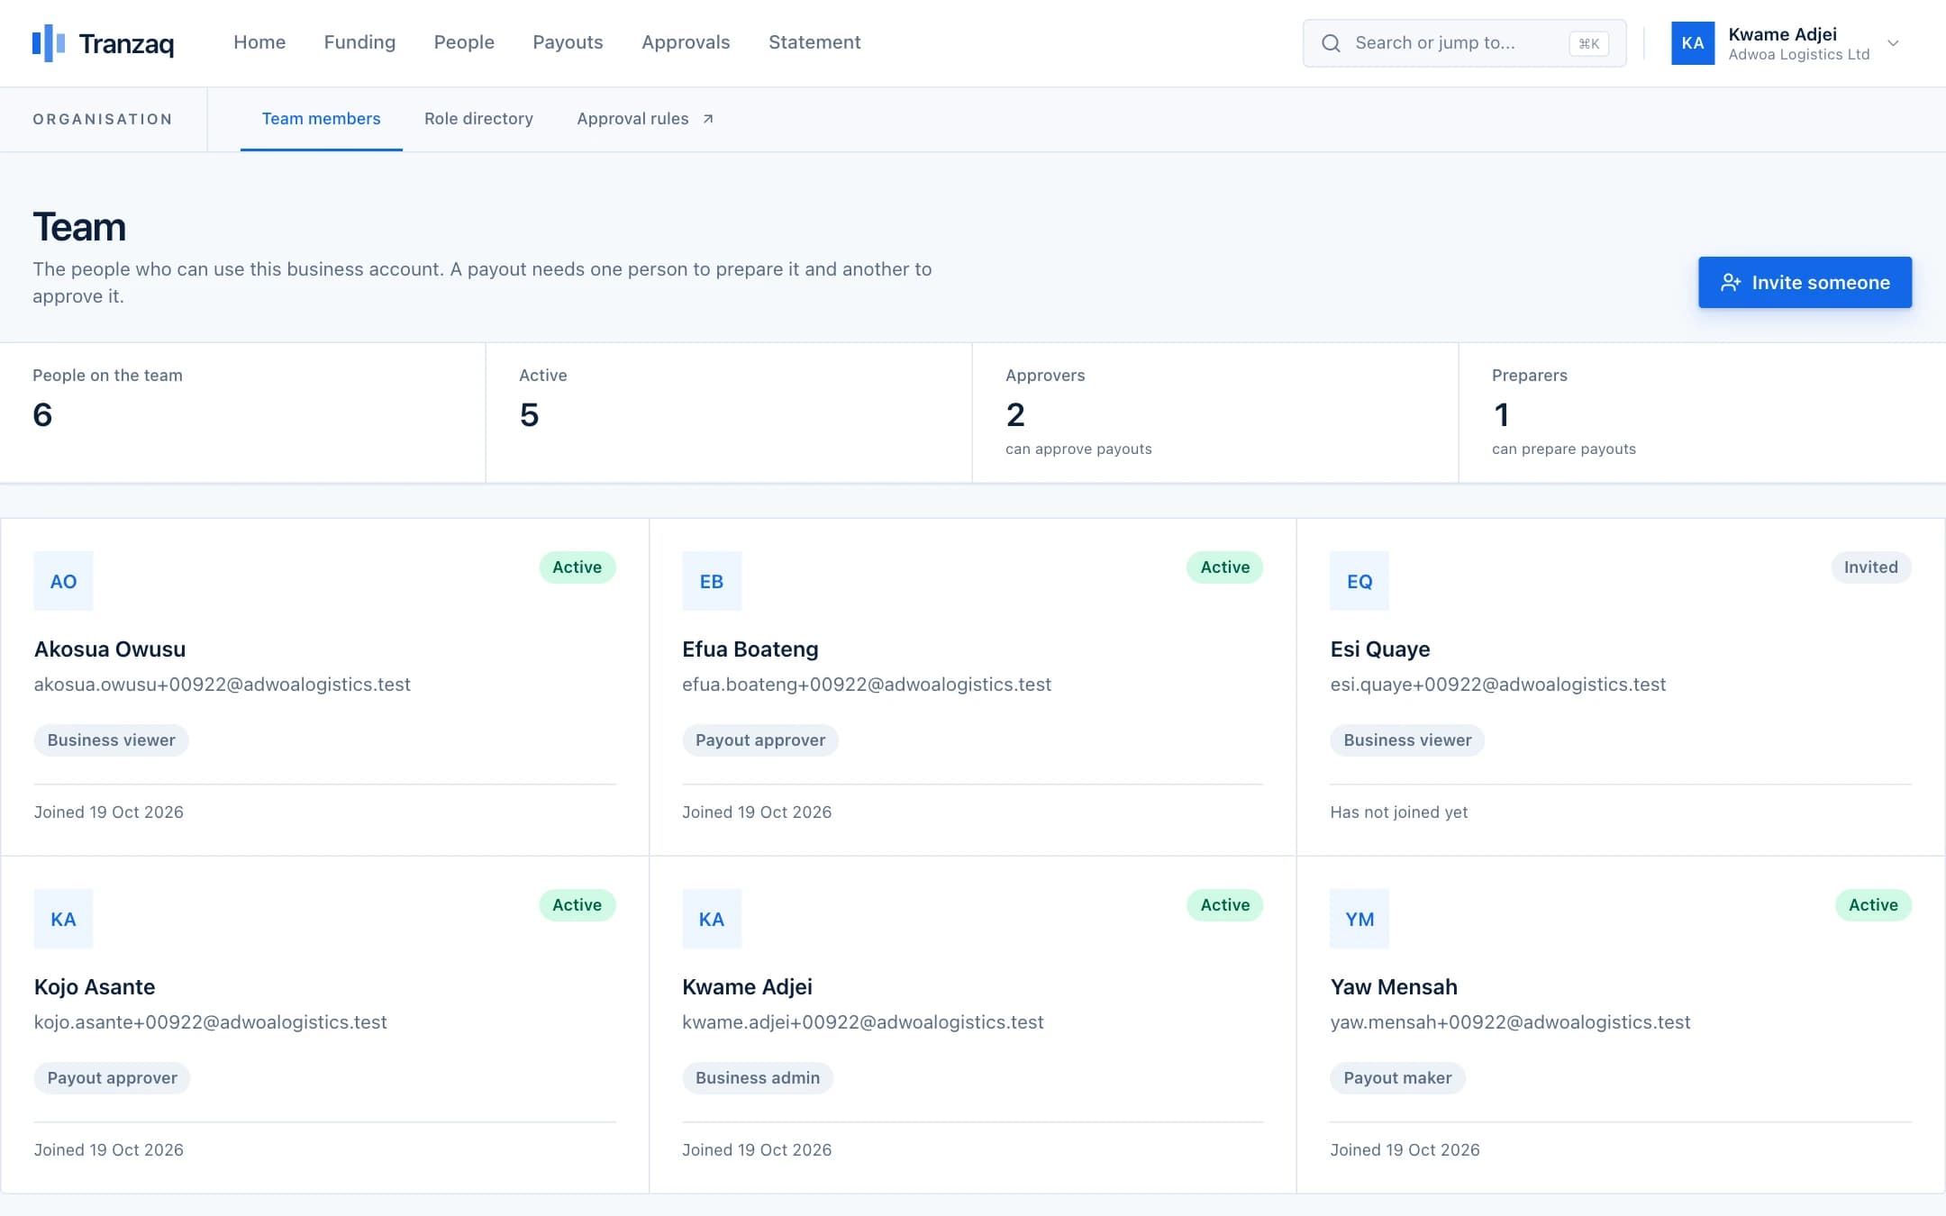1946x1216 pixels.
Task: Go to People in top navigation
Action: pyautogui.click(x=464, y=42)
